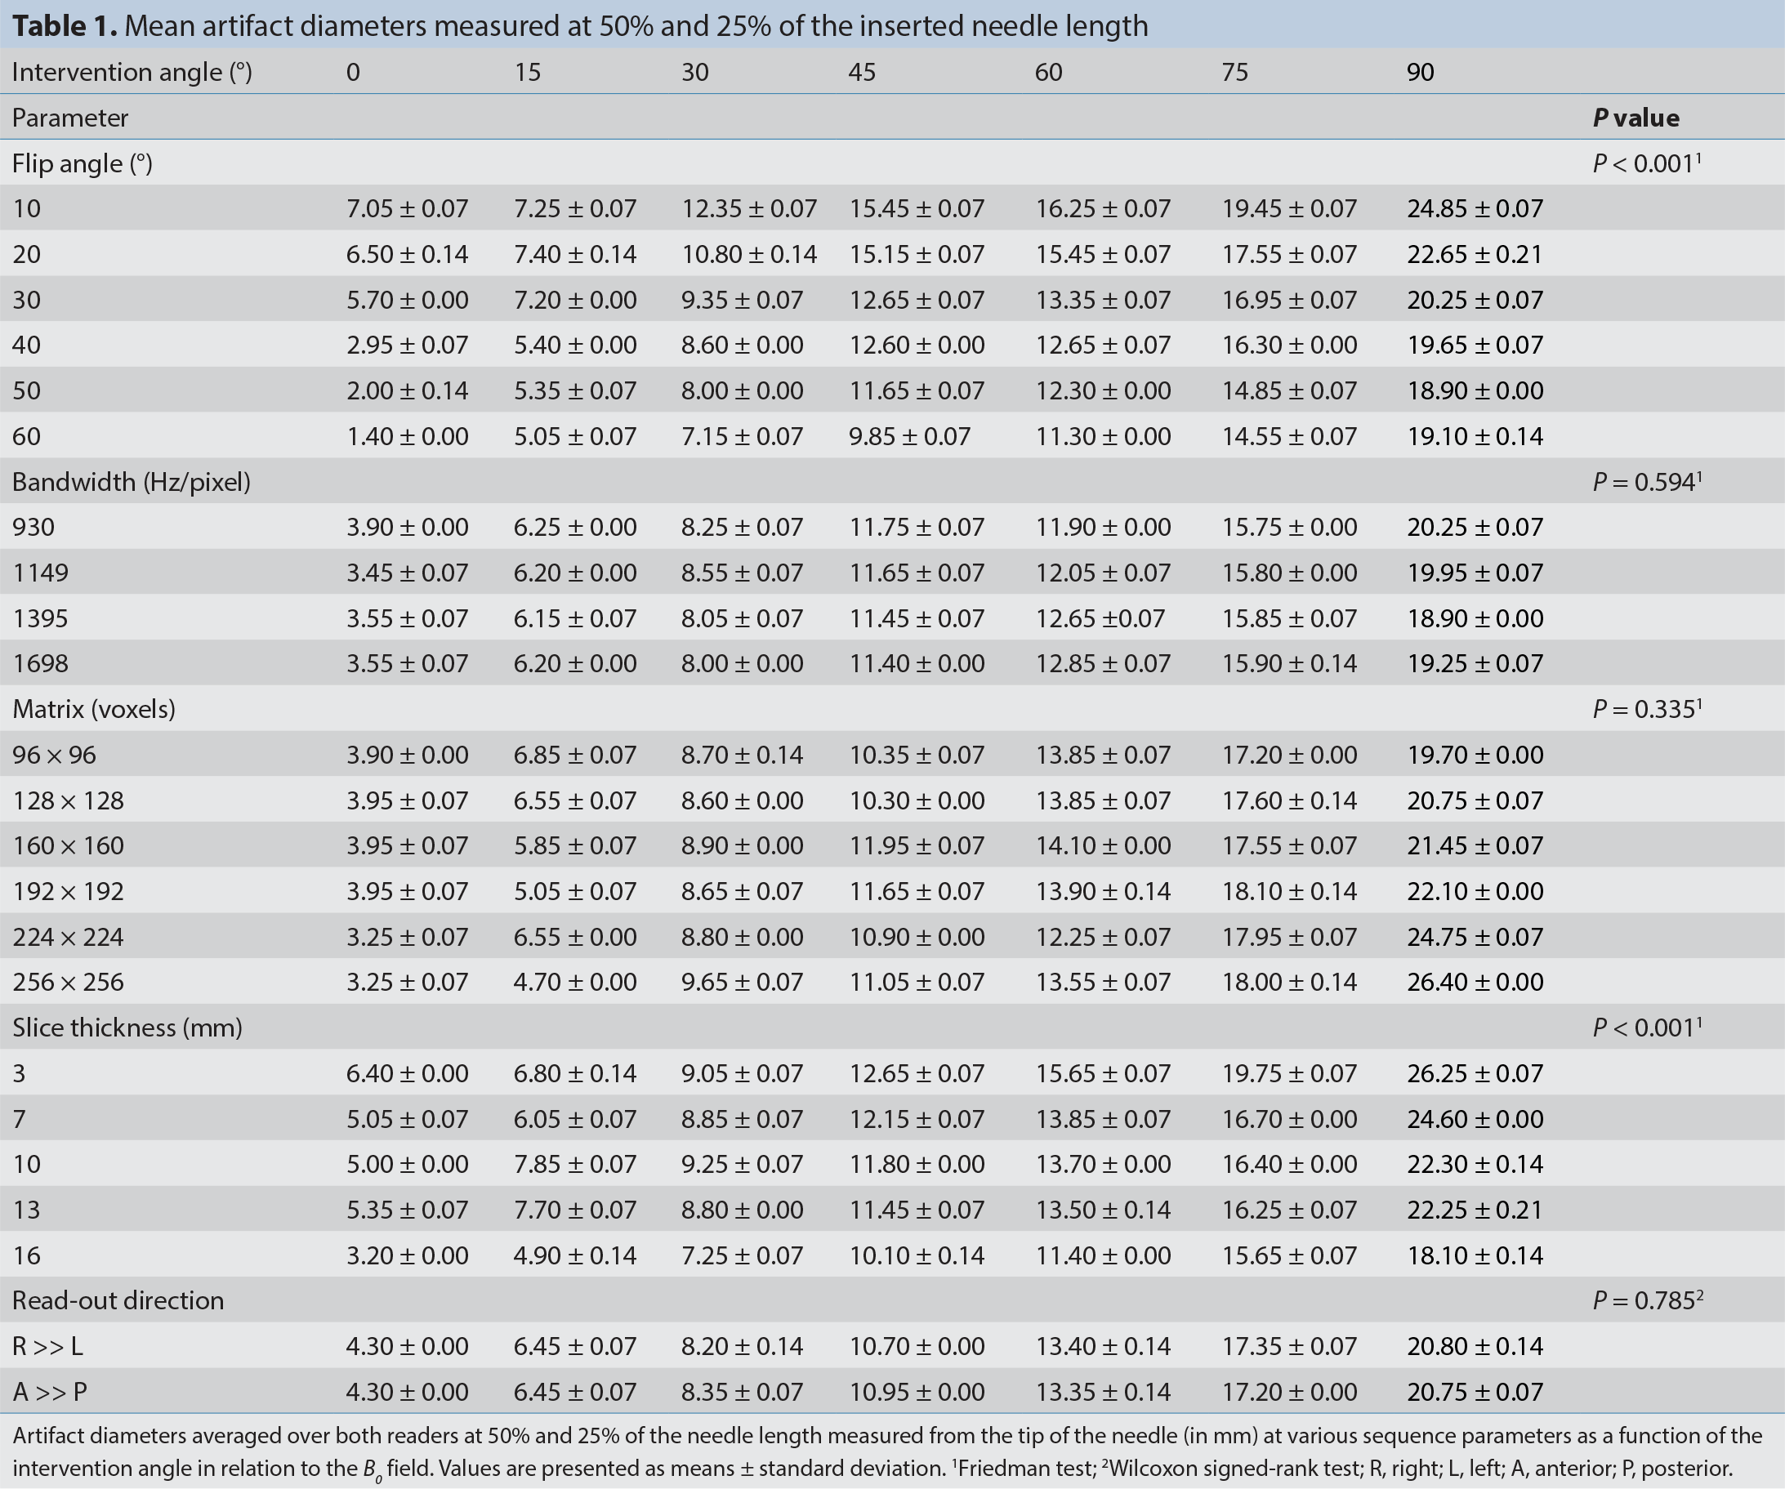Select matrix row label '192 × 192'

[68, 892]
